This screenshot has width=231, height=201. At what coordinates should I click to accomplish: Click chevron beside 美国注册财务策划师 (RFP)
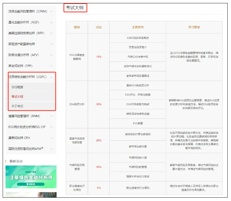[51, 33]
